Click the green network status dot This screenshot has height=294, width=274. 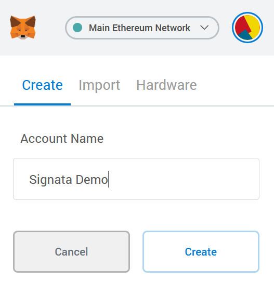(x=77, y=28)
